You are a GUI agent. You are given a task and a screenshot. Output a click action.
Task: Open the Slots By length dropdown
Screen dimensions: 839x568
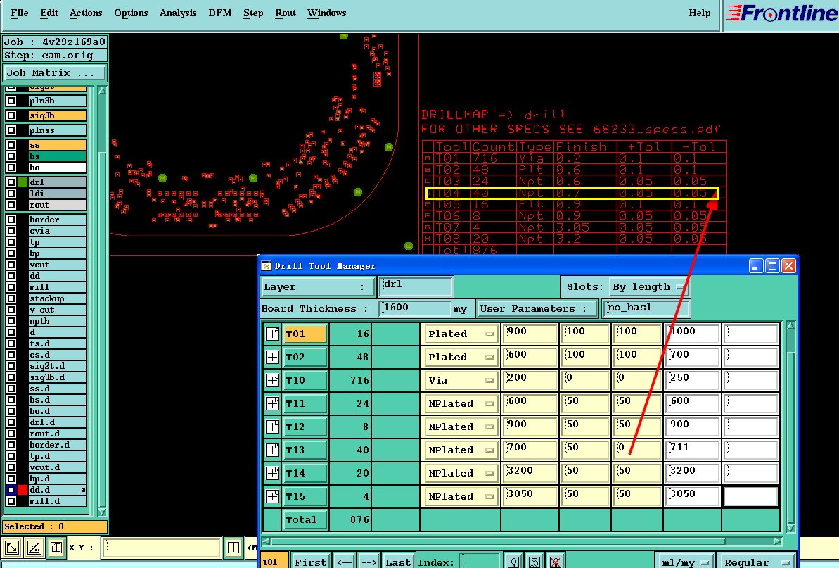[x=648, y=287]
